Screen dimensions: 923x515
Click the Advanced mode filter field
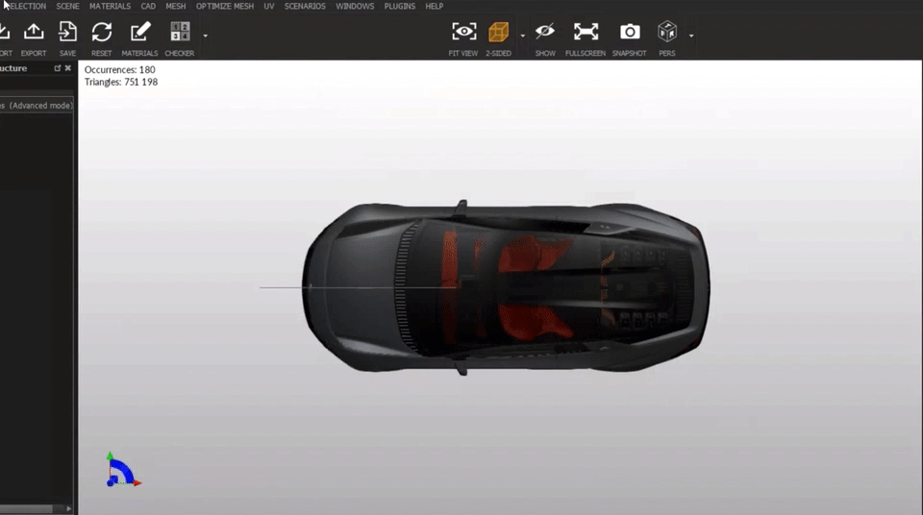[37, 106]
